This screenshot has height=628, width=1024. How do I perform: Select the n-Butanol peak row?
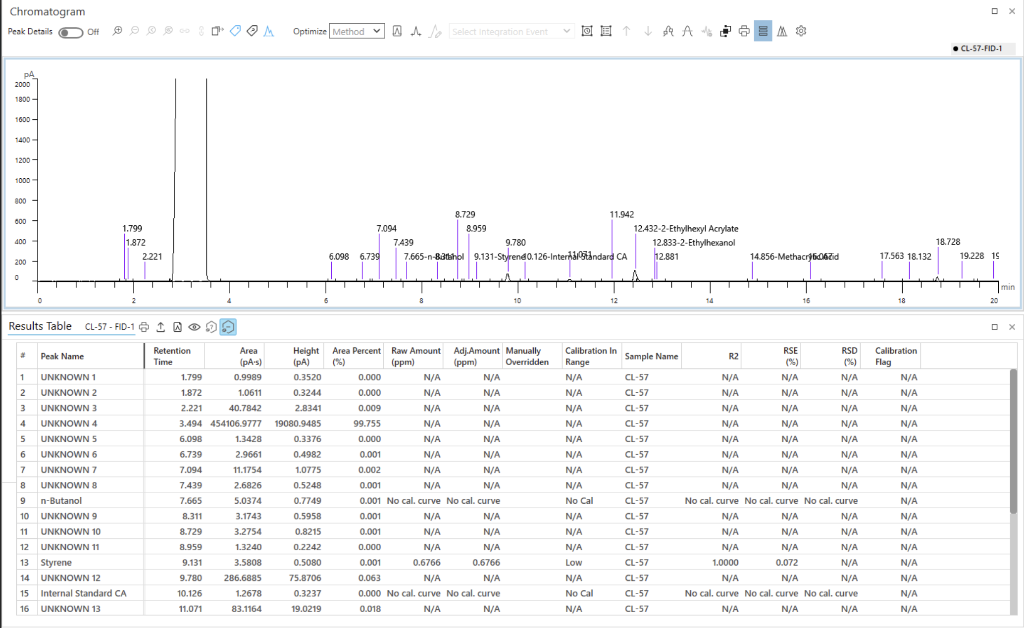61,500
